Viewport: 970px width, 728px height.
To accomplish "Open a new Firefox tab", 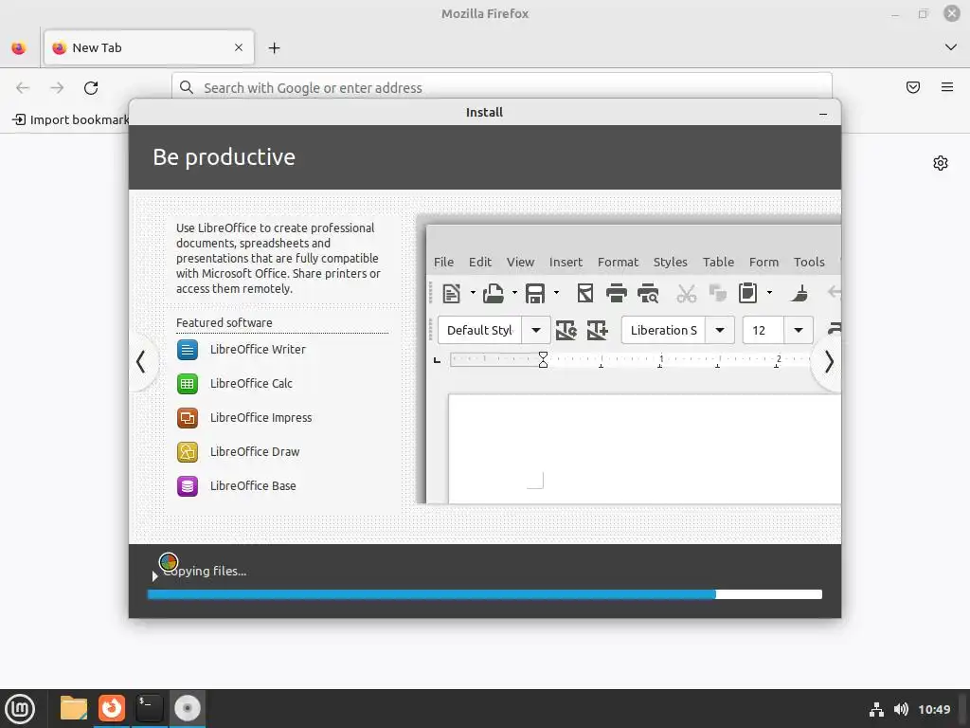I will point(274,47).
